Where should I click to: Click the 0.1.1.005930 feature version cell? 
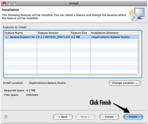(x=54, y=37)
